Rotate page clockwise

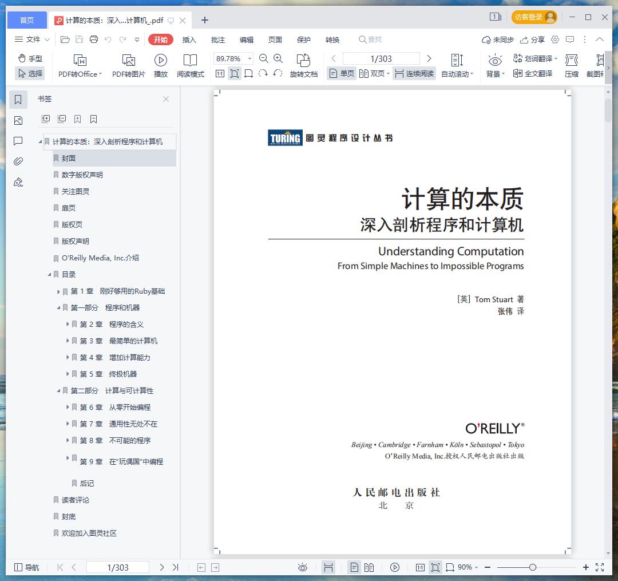pos(263,73)
